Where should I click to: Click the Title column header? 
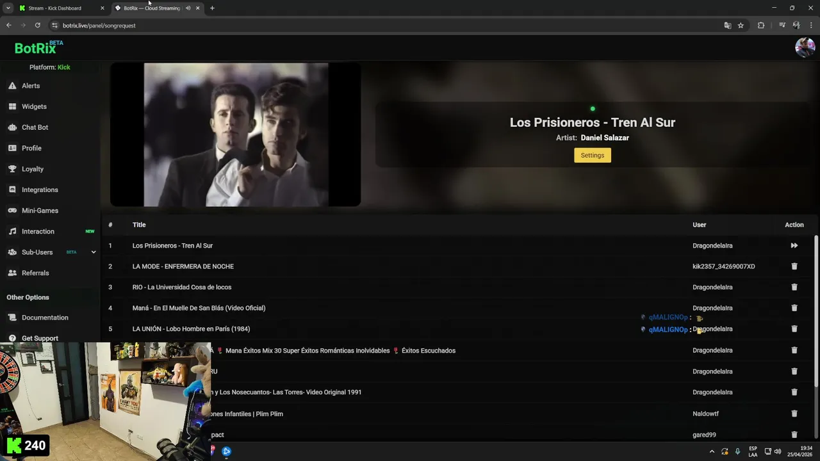coord(139,225)
